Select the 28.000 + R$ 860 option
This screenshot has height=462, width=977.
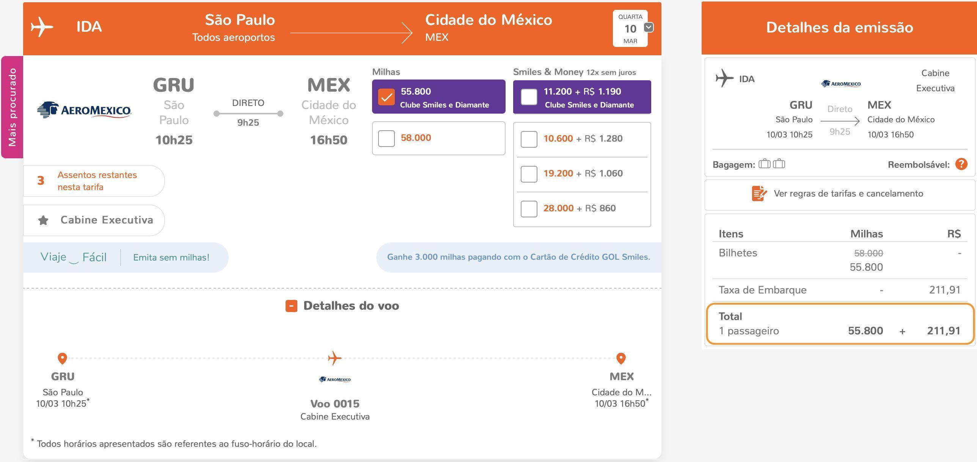[x=529, y=209]
